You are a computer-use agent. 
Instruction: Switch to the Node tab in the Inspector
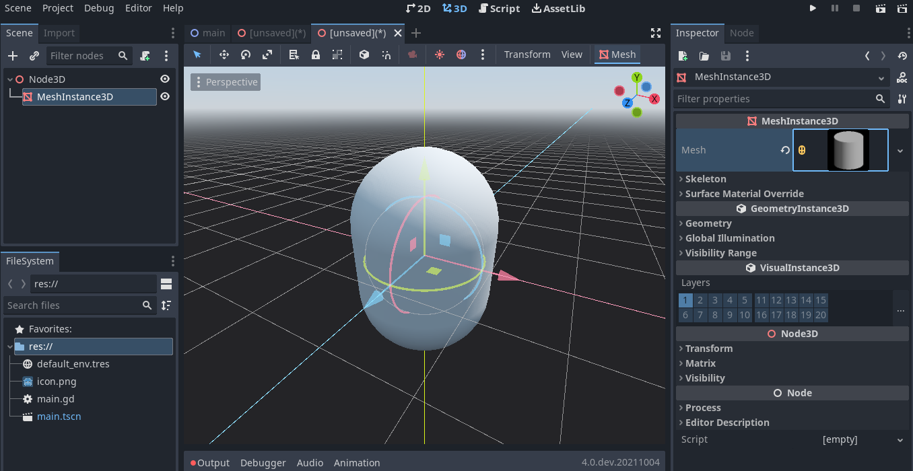click(x=742, y=33)
